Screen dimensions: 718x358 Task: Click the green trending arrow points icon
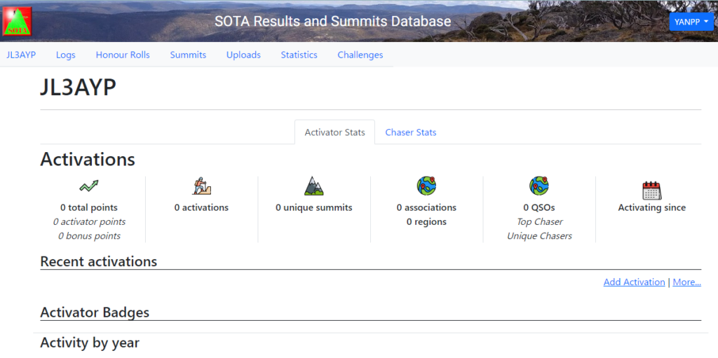click(89, 186)
